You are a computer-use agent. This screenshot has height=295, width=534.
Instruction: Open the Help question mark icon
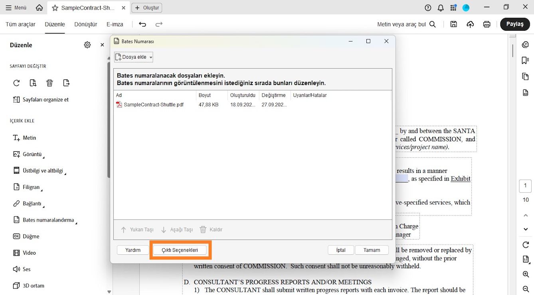(428, 8)
